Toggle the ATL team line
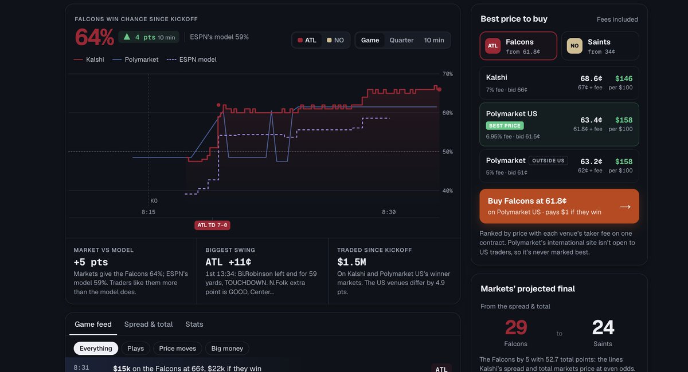Image resolution: width=688 pixels, height=372 pixels. (x=307, y=40)
